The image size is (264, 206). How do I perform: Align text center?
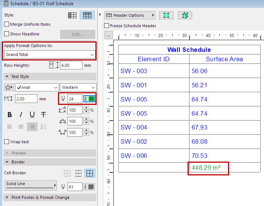[x=21, y=127]
